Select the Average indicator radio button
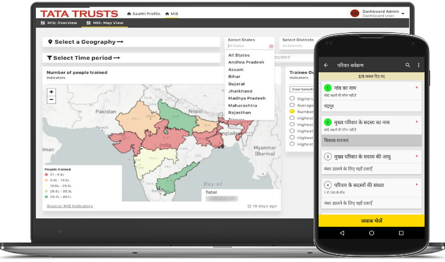Image resolution: width=445 pixels, height=262 pixels. click(x=292, y=105)
